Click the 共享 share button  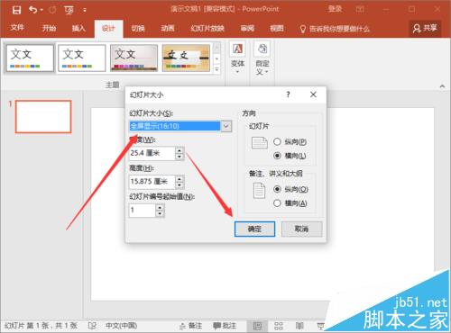[x=425, y=29]
